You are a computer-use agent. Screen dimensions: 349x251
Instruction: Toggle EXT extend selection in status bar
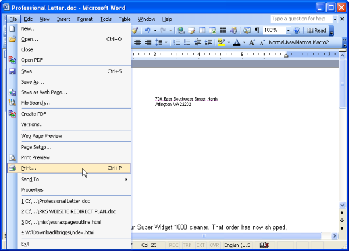coord(200,245)
